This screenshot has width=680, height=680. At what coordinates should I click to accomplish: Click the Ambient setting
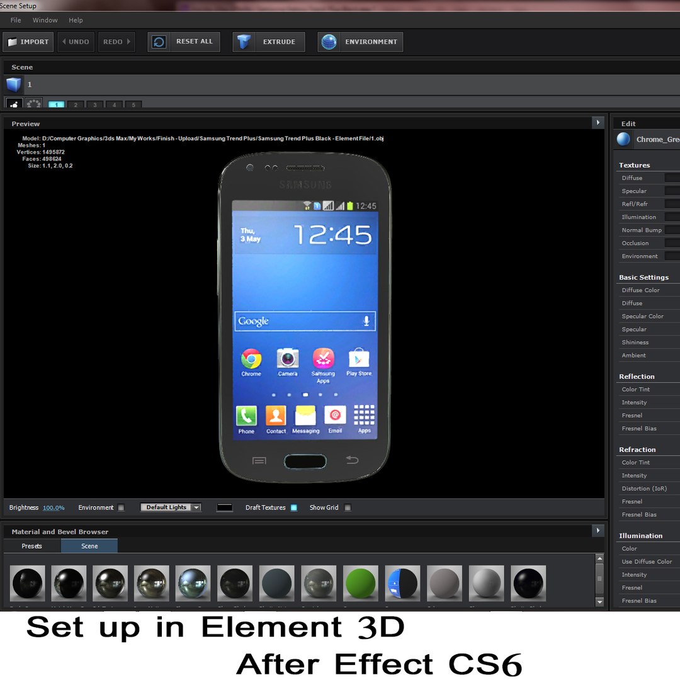click(x=648, y=355)
